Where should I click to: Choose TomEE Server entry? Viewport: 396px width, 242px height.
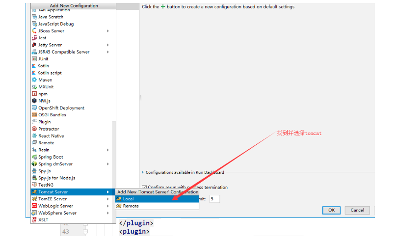73,199
